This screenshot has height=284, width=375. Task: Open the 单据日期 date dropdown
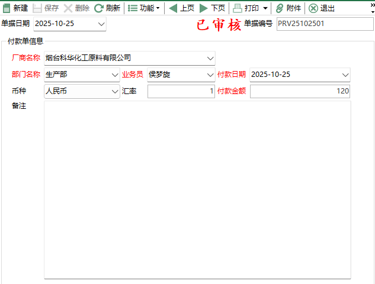101,24
